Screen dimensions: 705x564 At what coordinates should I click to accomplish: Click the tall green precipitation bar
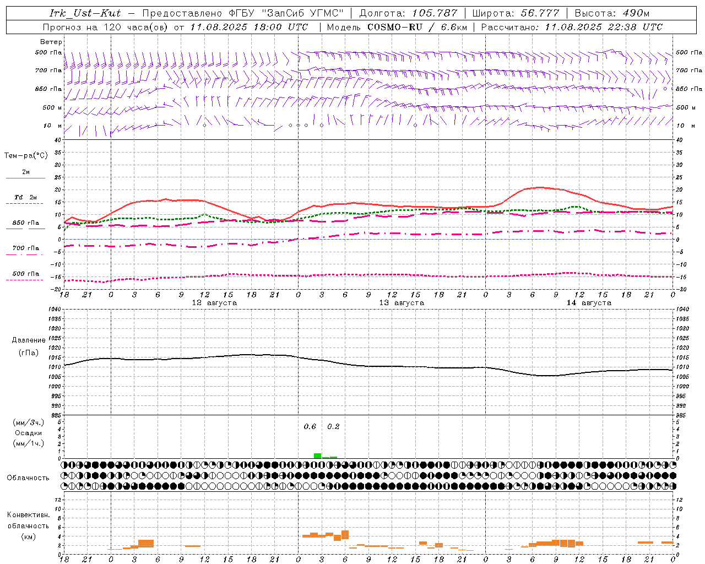[x=317, y=455]
